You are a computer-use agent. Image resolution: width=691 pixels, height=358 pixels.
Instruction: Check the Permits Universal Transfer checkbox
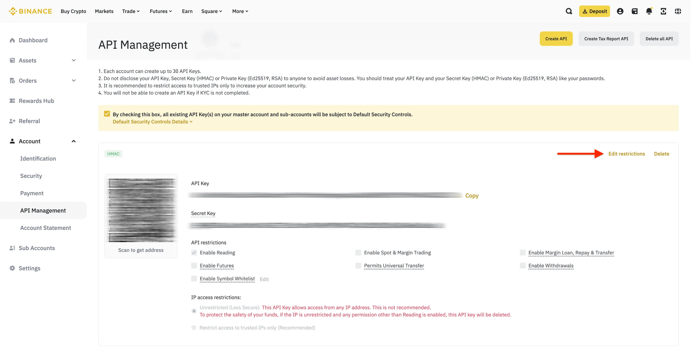358,266
